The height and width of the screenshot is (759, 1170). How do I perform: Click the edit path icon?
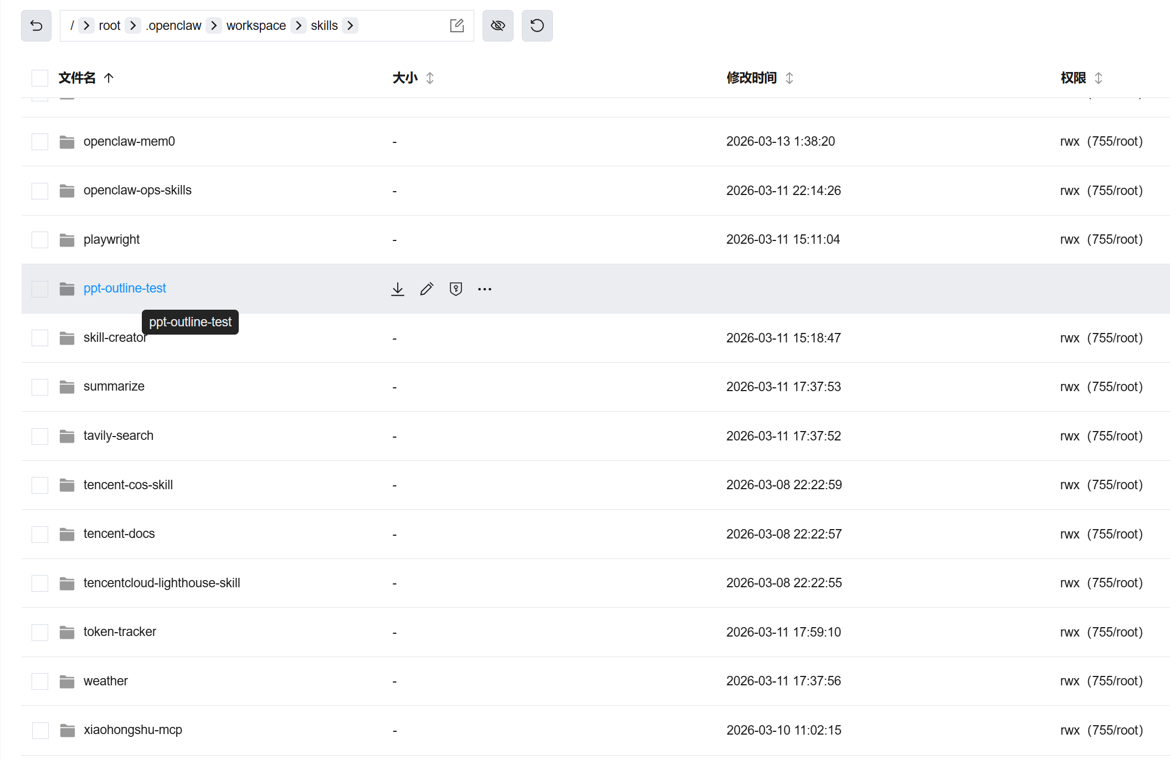(456, 25)
